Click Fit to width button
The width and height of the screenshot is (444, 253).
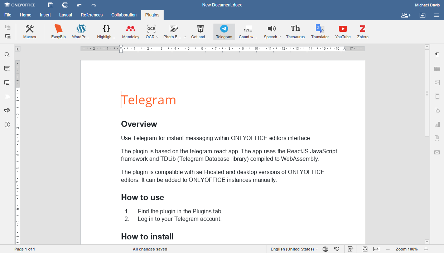(376, 249)
